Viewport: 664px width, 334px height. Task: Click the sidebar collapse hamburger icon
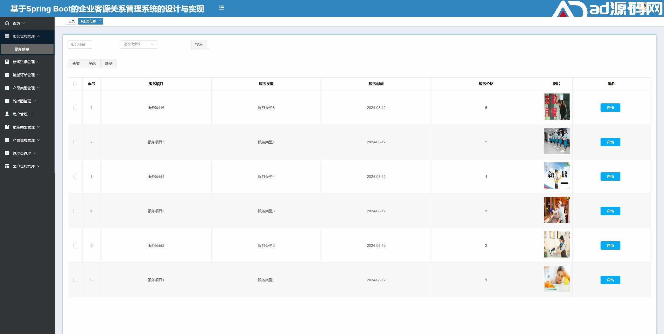click(222, 8)
